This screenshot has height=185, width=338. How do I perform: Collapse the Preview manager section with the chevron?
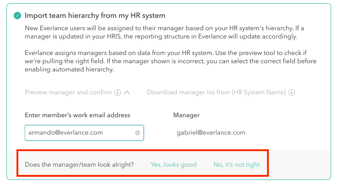[127, 92]
